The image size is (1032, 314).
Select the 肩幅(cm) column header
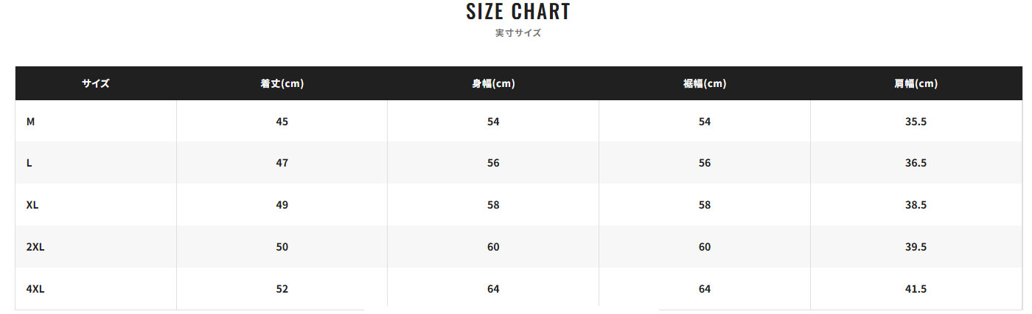pyautogui.click(x=916, y=83)
